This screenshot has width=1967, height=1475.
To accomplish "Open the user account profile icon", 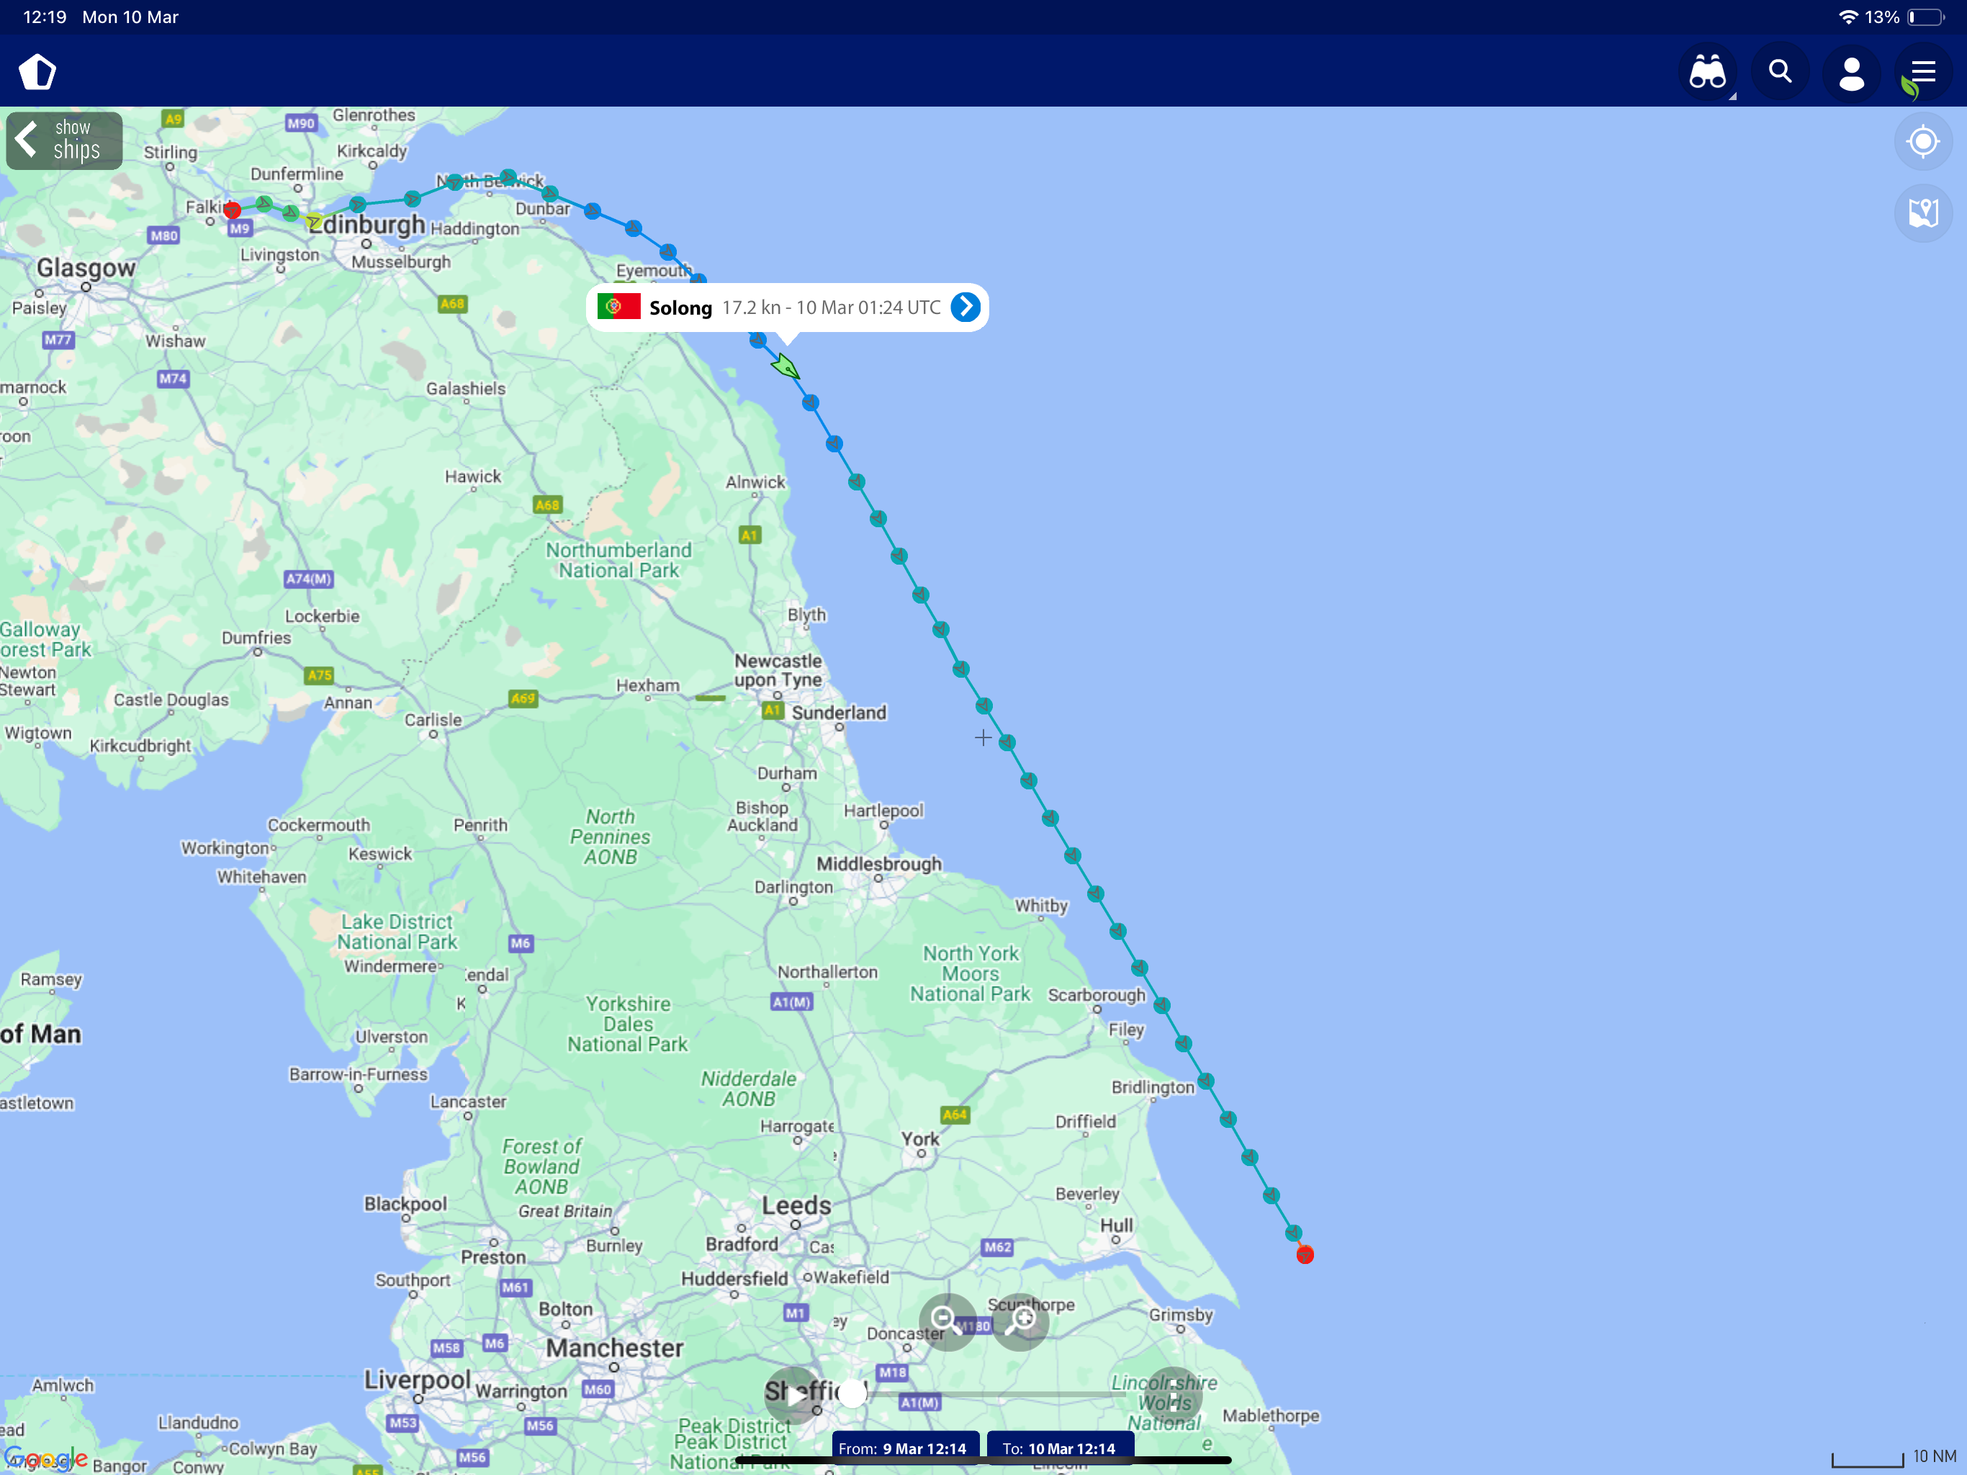I will click(1851, 72).
